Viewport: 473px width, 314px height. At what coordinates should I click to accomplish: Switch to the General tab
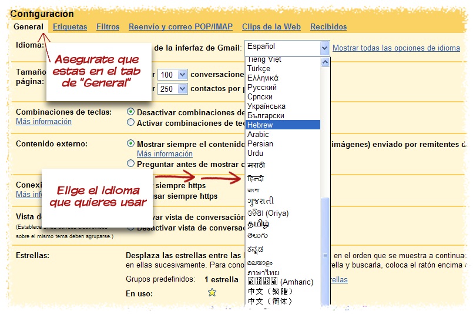coord(28,26)
